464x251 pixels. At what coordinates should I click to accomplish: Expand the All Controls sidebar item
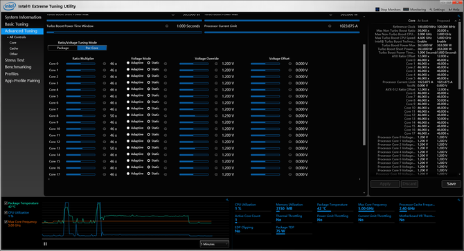click(17, 37)
